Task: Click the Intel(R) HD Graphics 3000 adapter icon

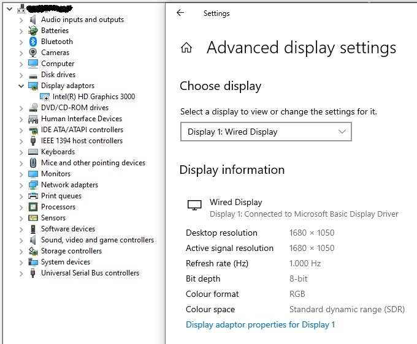Action: pyautogui.click(x=45, y=97)
